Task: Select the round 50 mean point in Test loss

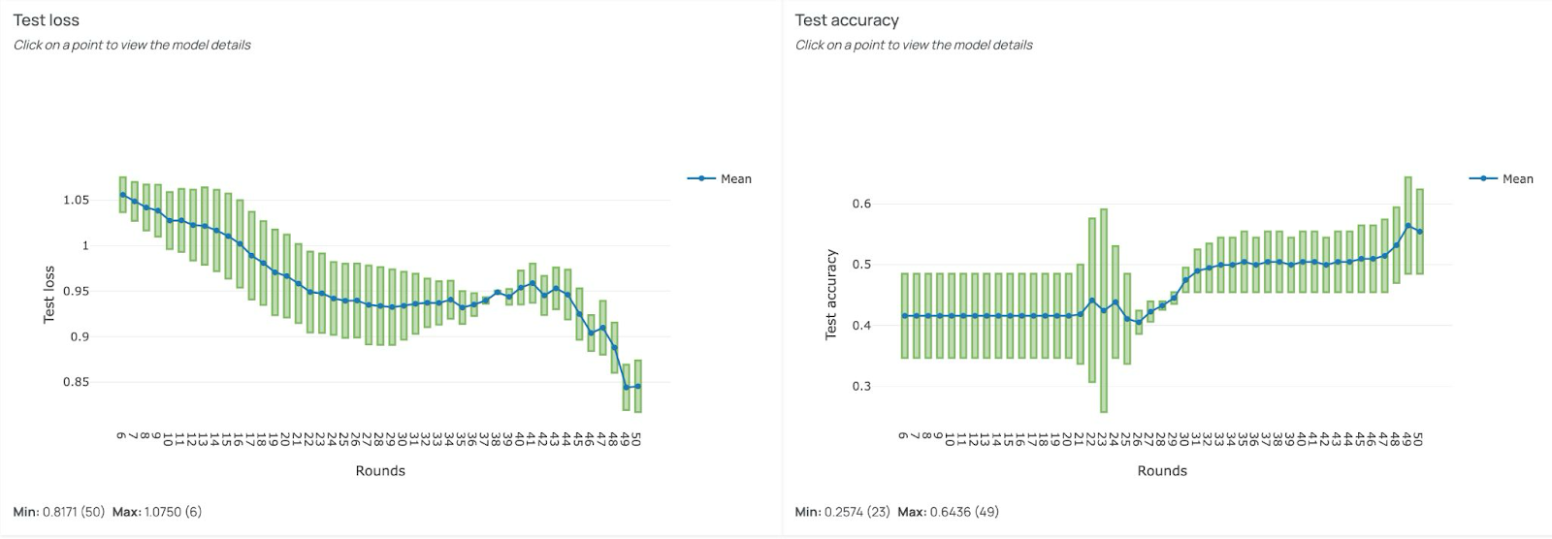Action: pyautogui.click(x=637, y=386)
